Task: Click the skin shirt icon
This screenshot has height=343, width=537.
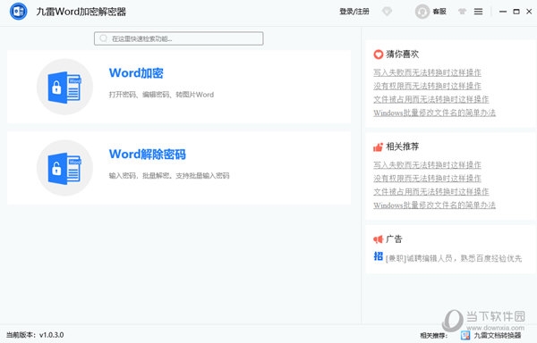Action: pos(462,12)
